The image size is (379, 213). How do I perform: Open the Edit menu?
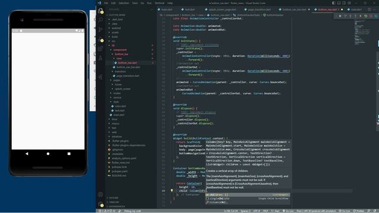coord(113,3)
